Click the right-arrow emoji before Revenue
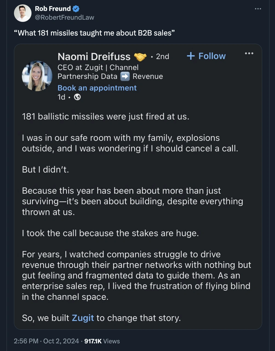 tap(125, 77)
